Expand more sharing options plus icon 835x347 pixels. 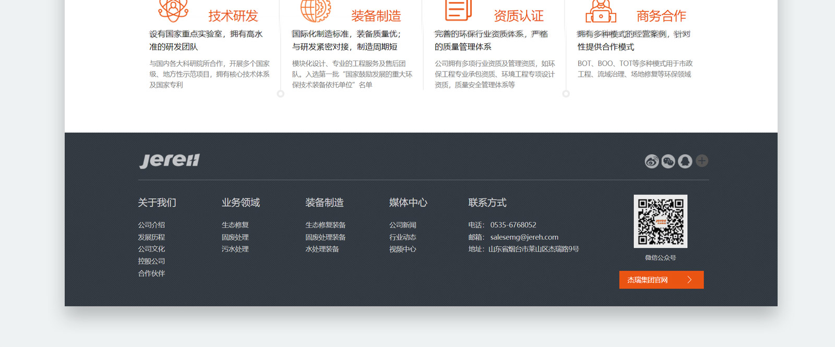[x=702, y=161]
